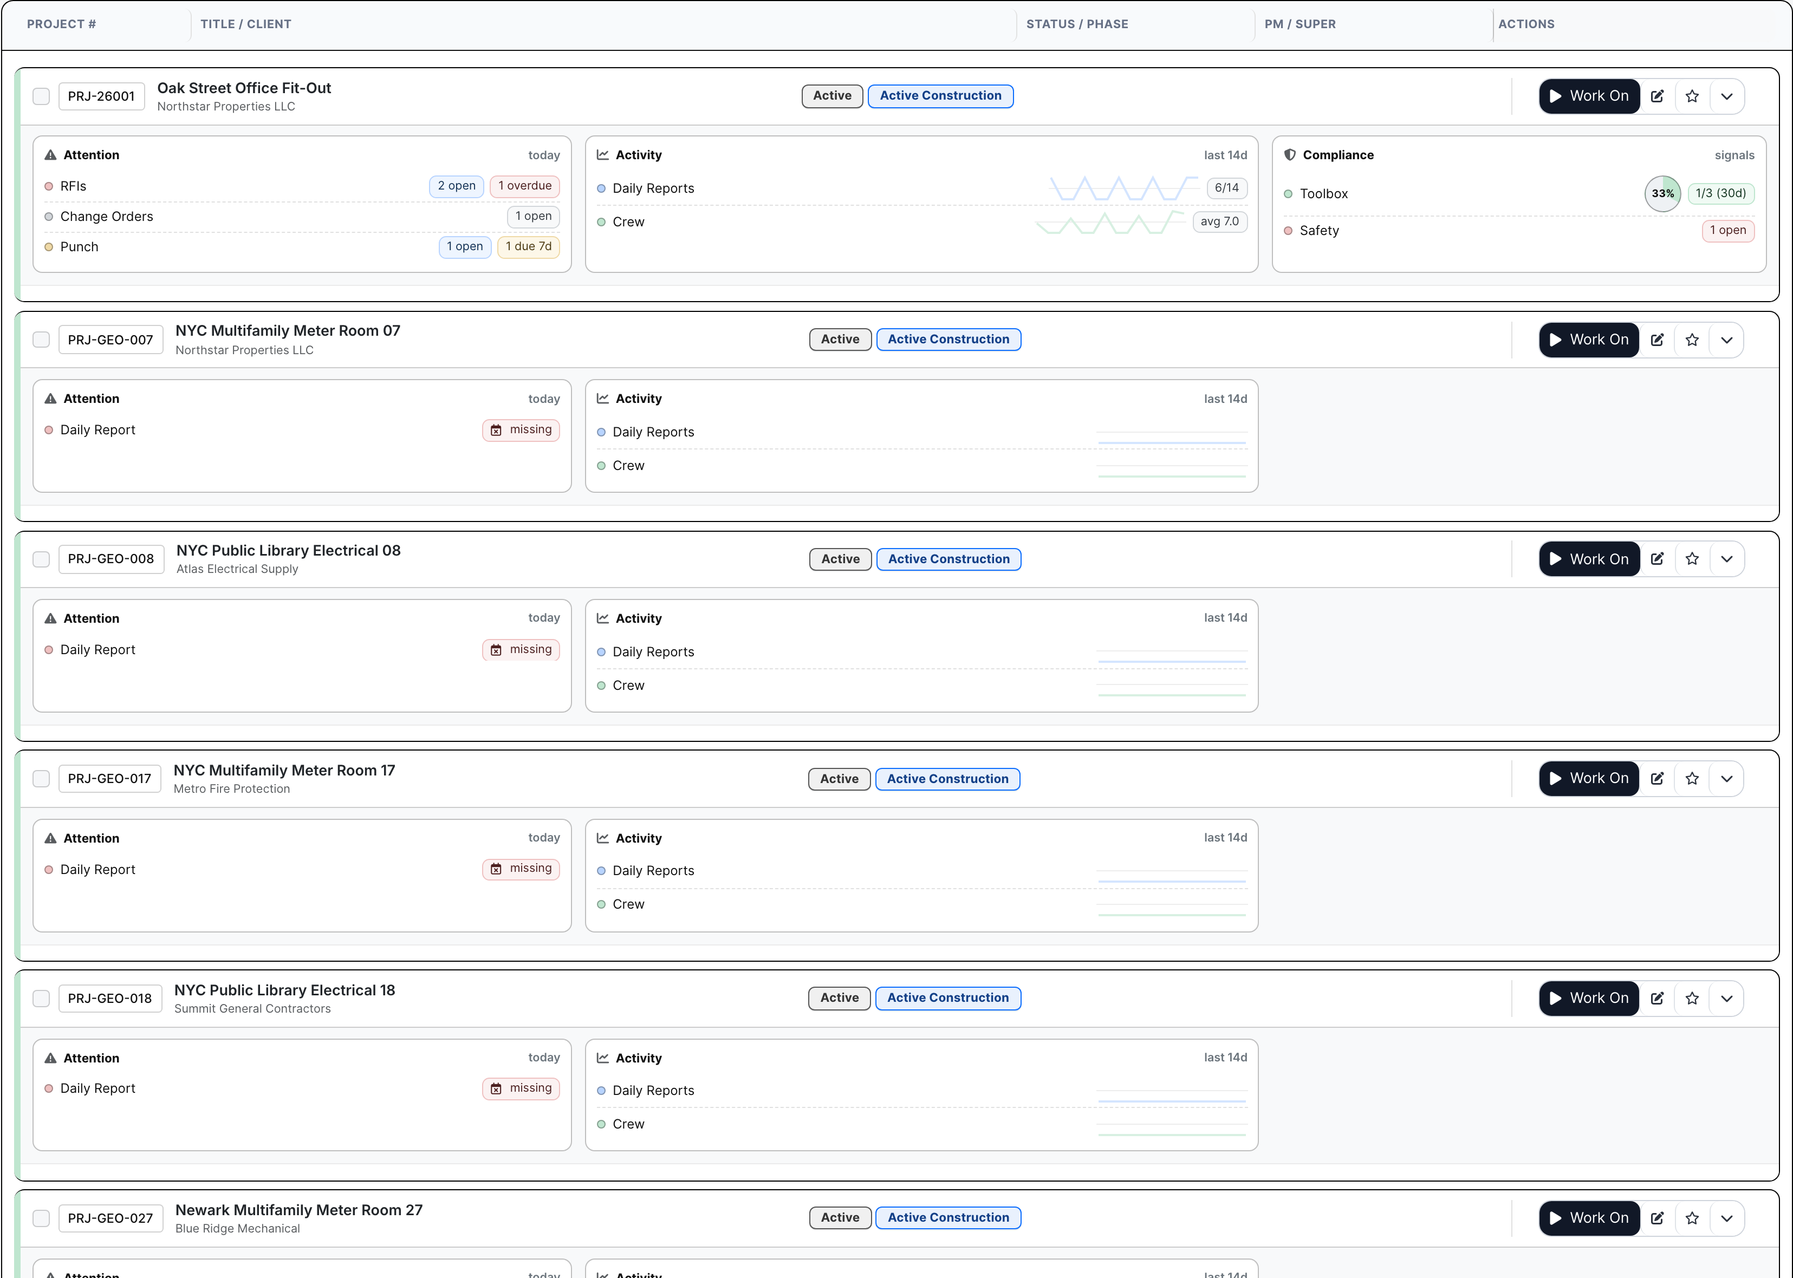Click the PM / SUPER column header
Image resolution: width=1793 pixels, height=1278 pixels.
(x=1300, y=24)
